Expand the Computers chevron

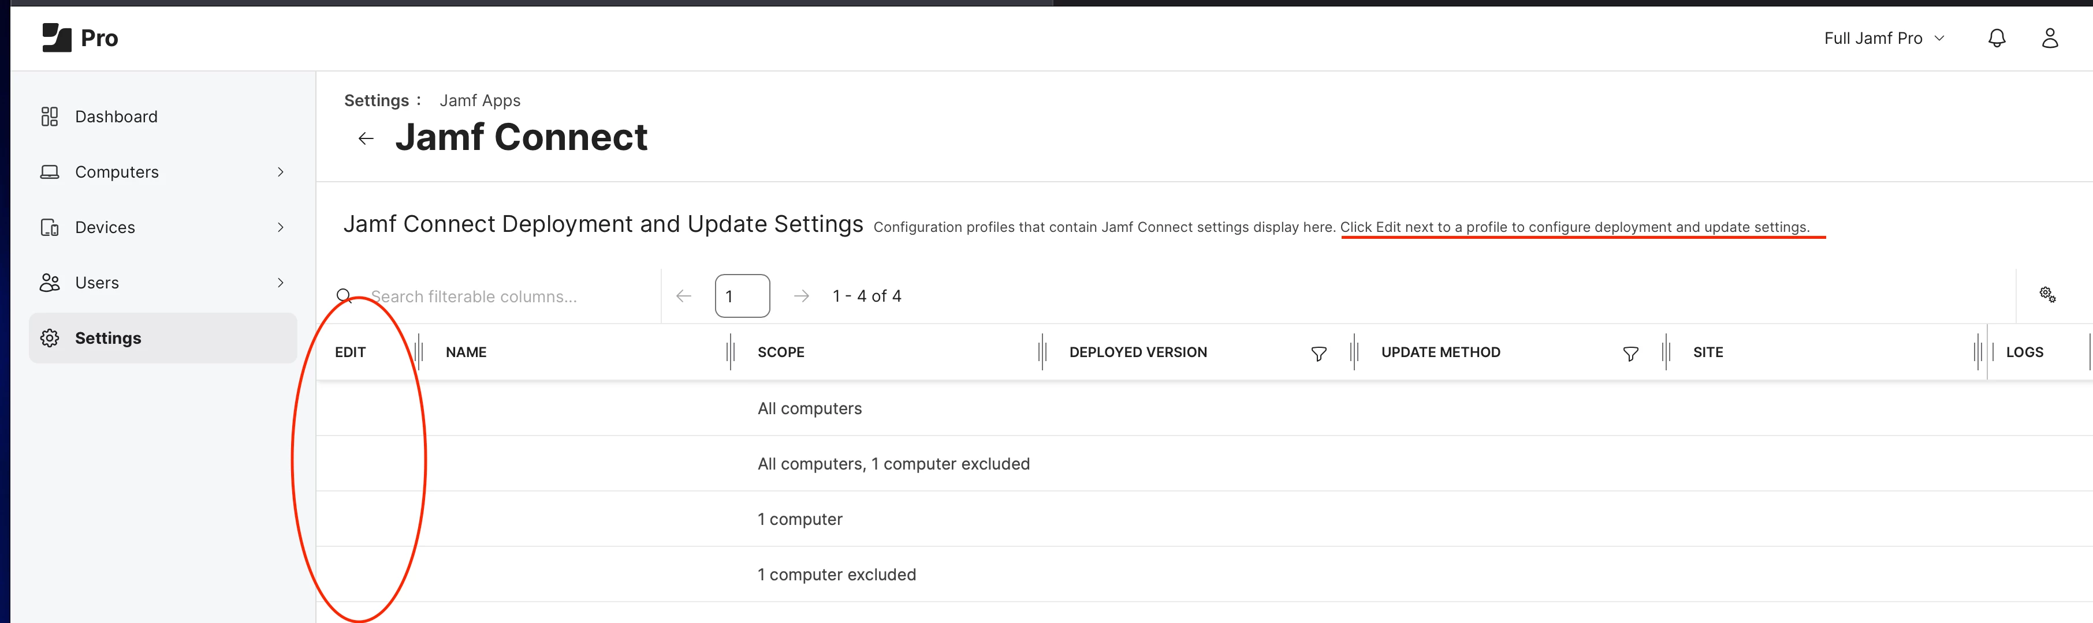click(x=280, y=172)
